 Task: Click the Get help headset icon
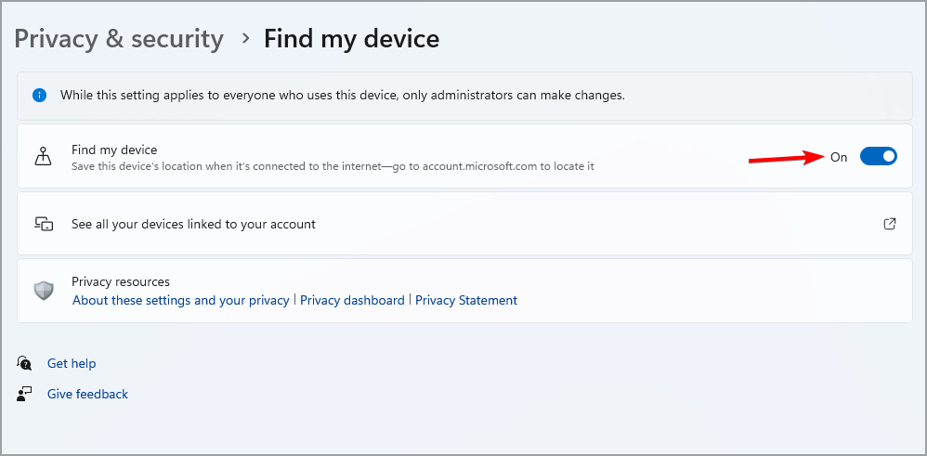(25, 363)
